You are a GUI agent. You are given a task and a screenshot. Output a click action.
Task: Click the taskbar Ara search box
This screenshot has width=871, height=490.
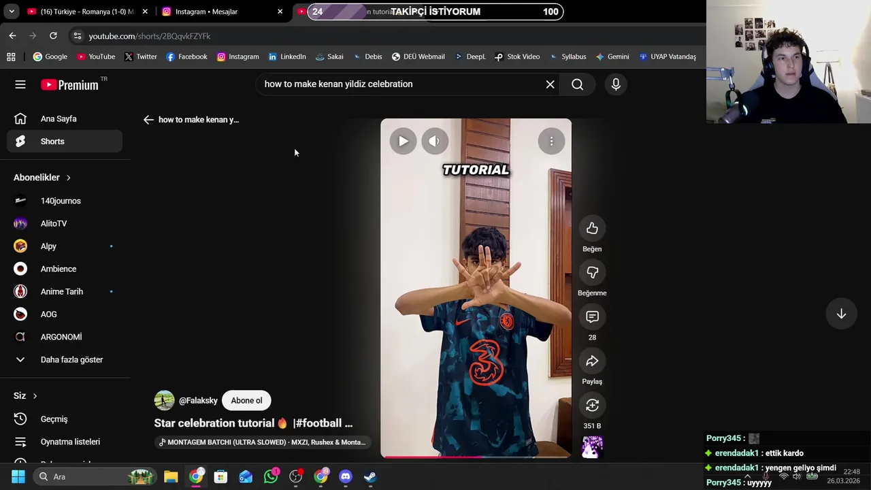click(x=95, y=477)
